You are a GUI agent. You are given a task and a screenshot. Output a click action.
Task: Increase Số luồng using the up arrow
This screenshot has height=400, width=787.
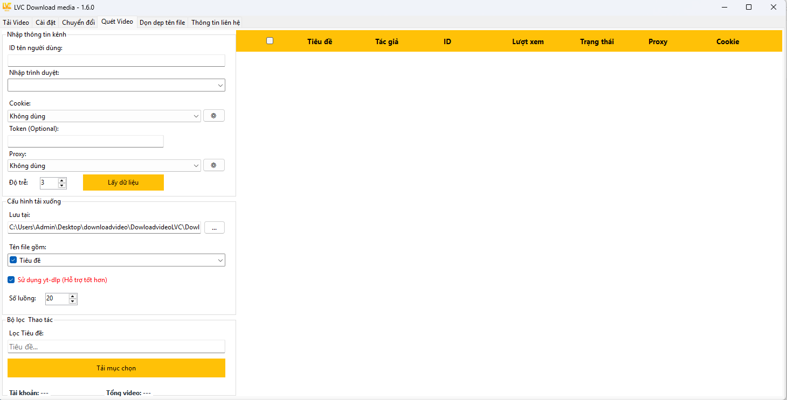point(73,296)
